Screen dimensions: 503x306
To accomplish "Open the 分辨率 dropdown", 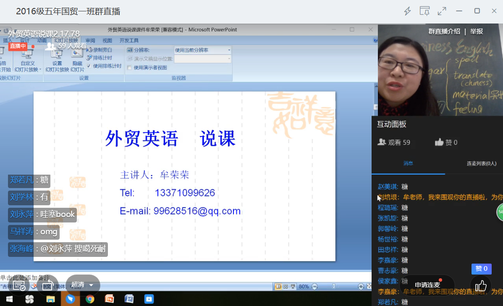I will [x=202, y=50].
